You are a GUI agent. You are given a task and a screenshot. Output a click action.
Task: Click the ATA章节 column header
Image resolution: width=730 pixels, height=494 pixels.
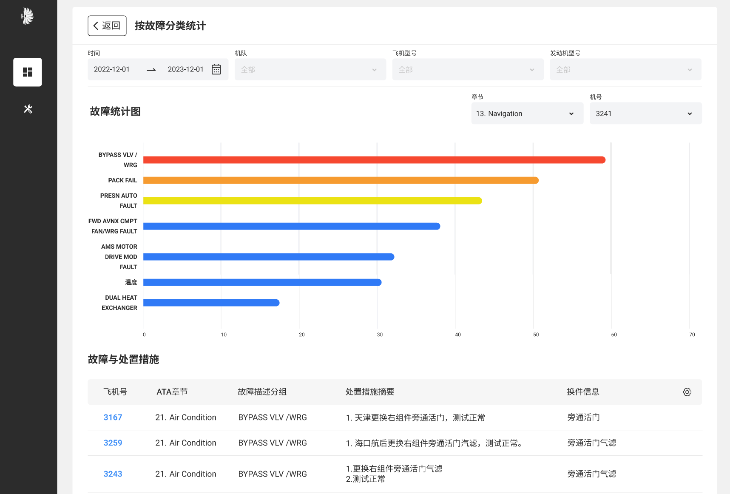tap(172, 392)
